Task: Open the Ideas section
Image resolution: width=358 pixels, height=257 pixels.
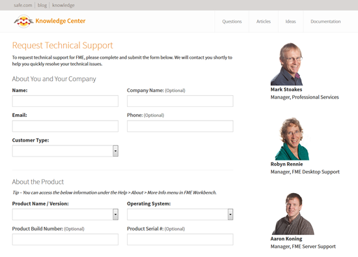Action: [290, 22]
